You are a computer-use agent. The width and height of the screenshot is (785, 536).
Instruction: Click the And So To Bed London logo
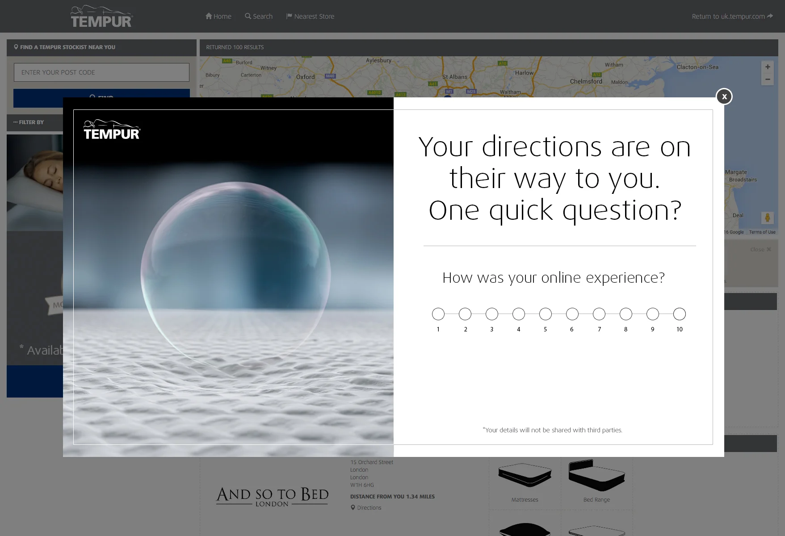272,497
